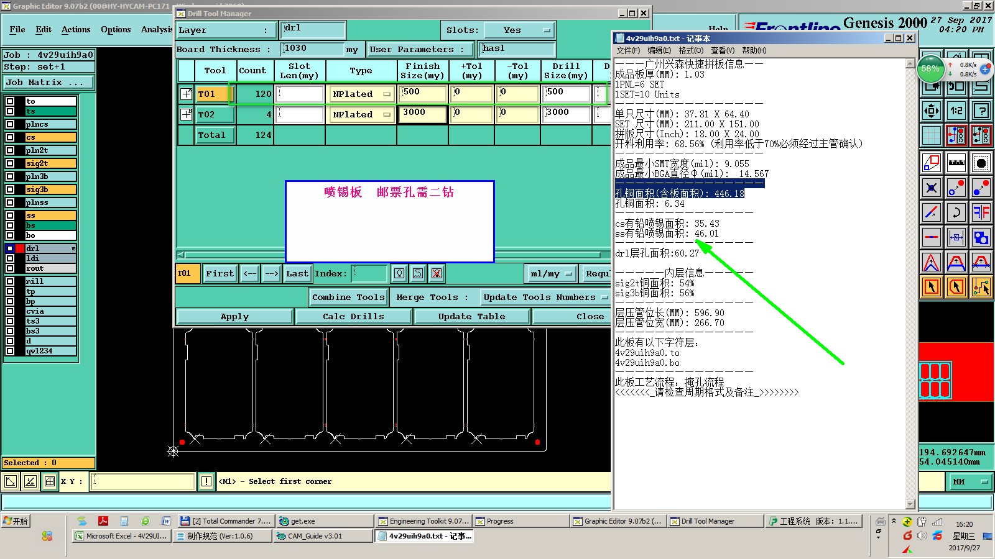Open the 开始 Start button

coord(16,521)
